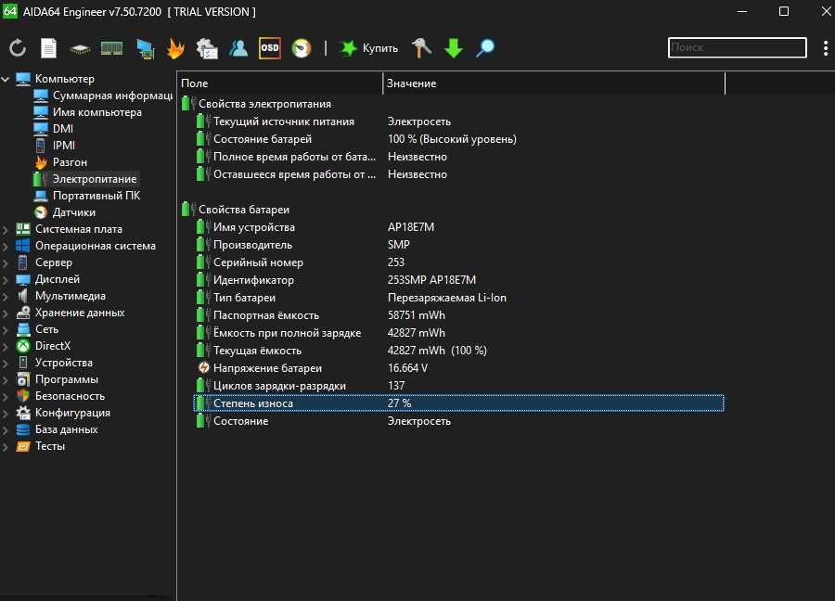Expand the Хранение данных node
This screenshot has height=601, width=835.
coord(6,313)
